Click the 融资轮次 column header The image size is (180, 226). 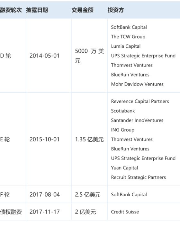[11, 10]
